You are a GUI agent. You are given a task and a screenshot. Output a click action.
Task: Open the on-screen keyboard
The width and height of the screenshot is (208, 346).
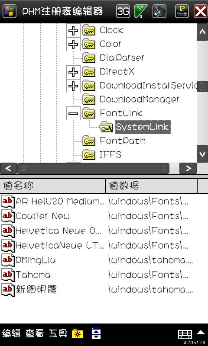pos(185,334)
